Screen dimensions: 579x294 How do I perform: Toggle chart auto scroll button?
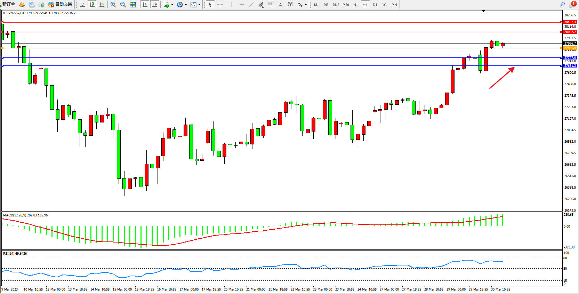[x=145, y=5]
